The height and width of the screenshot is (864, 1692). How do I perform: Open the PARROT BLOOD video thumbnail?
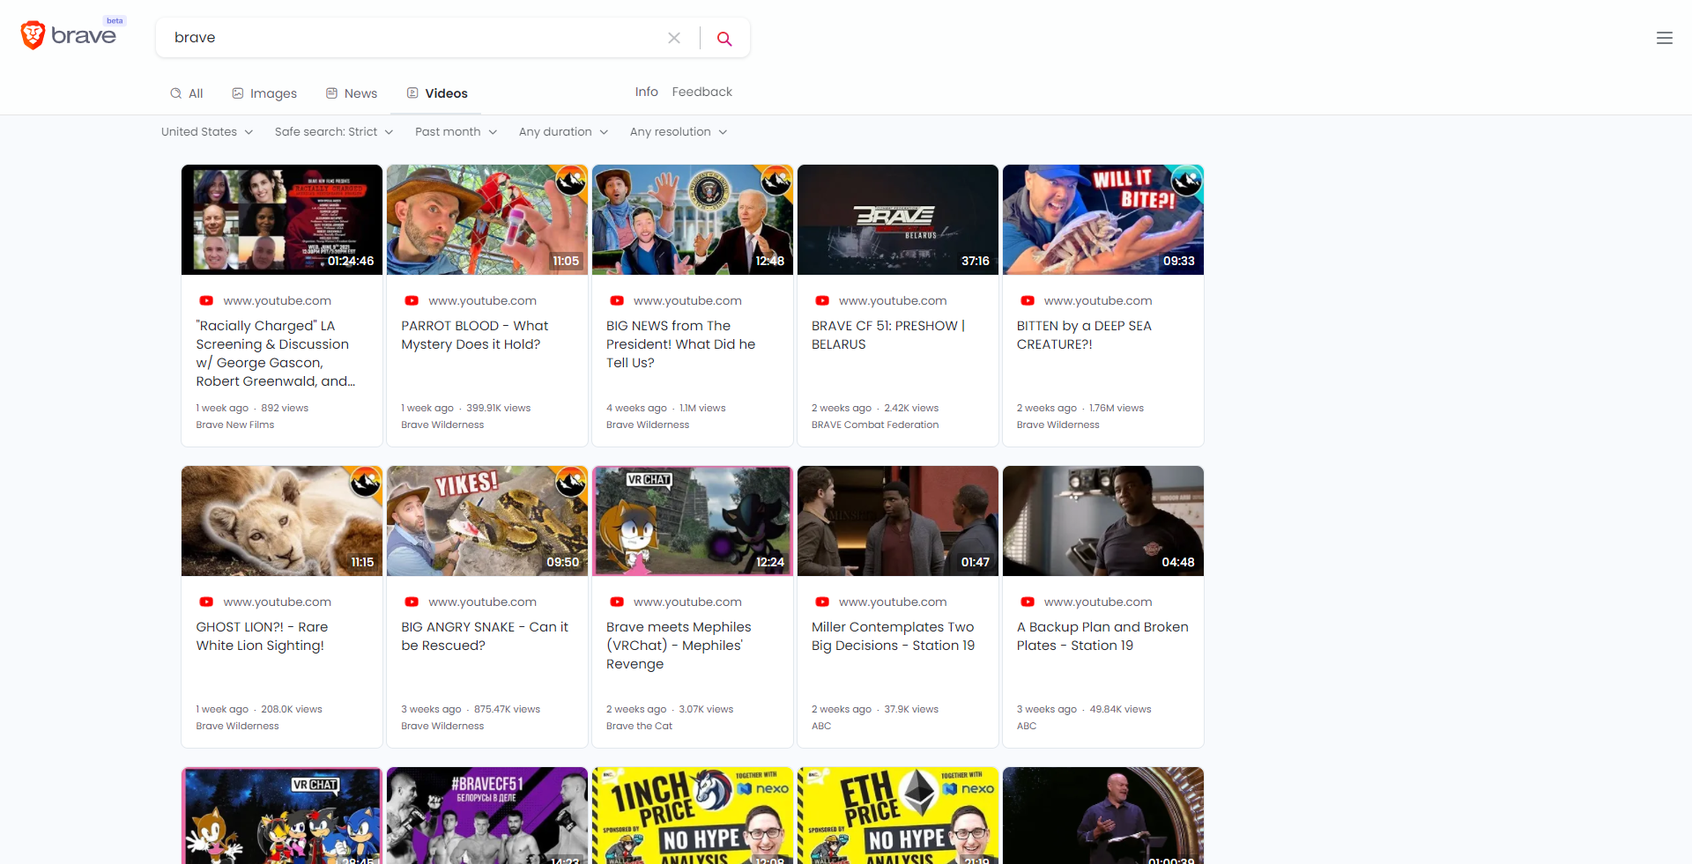(x=487, y=219)
